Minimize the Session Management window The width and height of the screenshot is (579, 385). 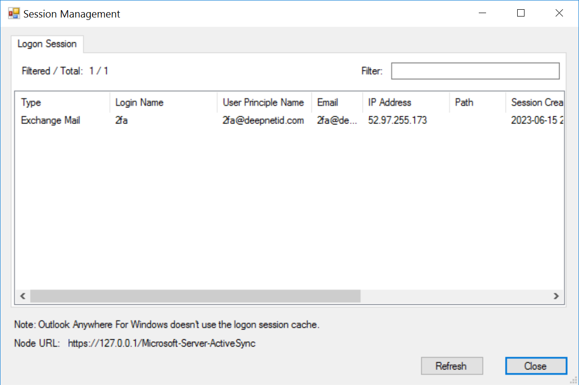tap(482, 14)
